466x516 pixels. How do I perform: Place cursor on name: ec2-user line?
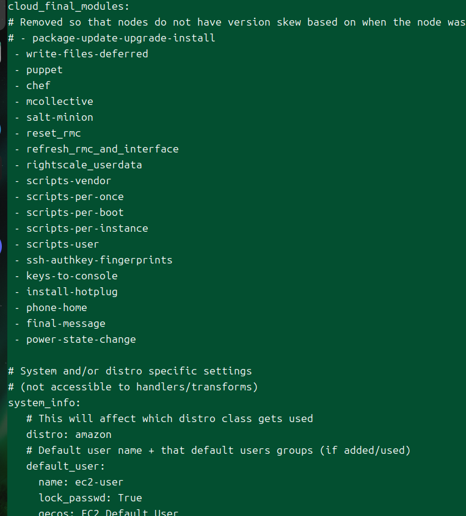pyautogui.click(x=81, y=482)
